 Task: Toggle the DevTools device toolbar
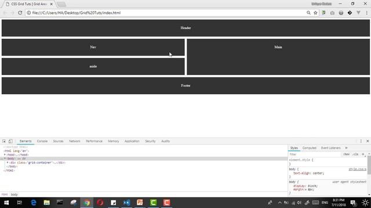pos(10,141)
